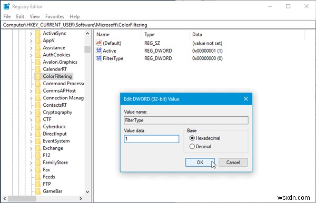Open the Edit menu
316x203 pixels.
click(x=20, y=16)
